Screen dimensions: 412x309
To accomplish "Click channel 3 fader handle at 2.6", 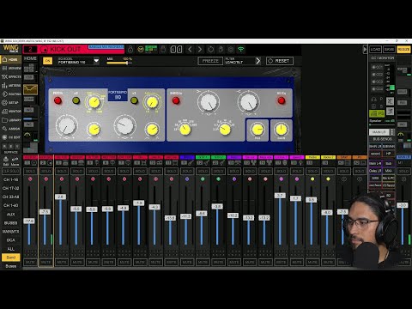I will click(x=60, y=197).
